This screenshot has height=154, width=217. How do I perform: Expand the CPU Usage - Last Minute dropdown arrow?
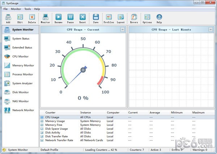pos(210,30)
